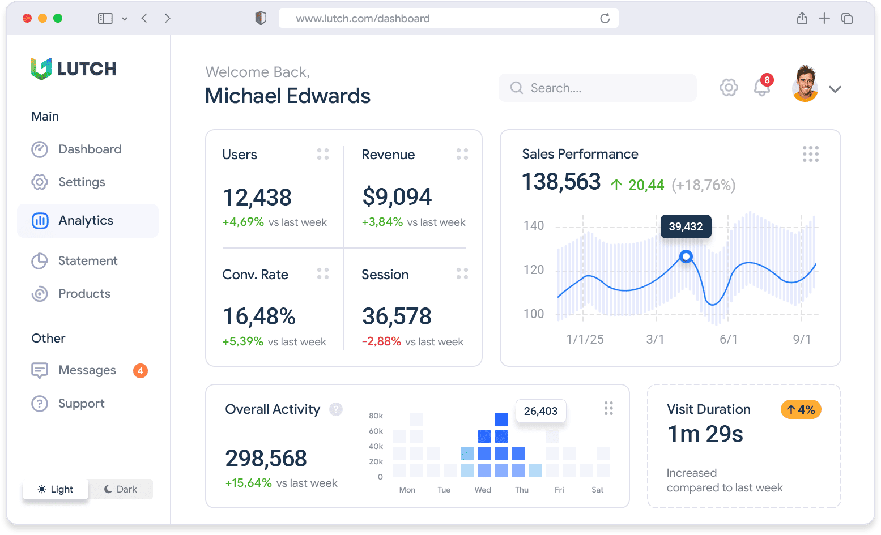Open settings via header gear icon
Viewport: 881px width, 535px height.
pyautogui.click(x=729, y=88)
